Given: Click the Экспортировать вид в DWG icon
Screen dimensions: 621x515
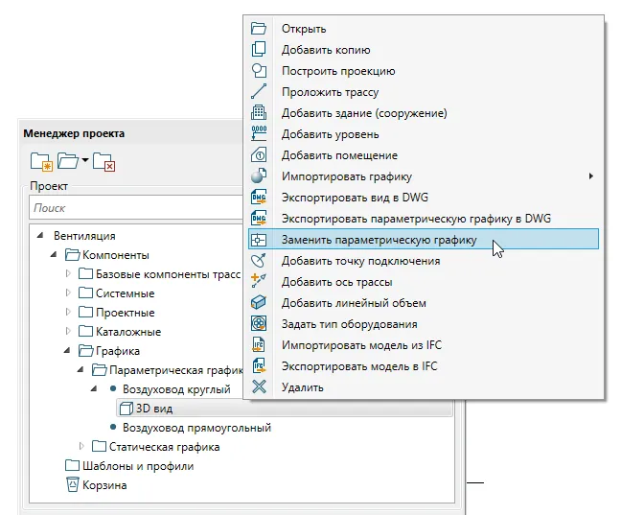Looking at the screenshot, I should coord(258,198).
